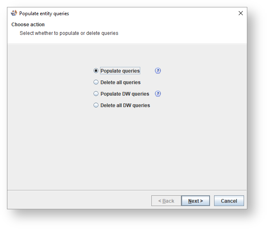This screenshot has height=229, width=267.
Task: Click the "Populate DW queries" label text
Action: pos(125,94)
